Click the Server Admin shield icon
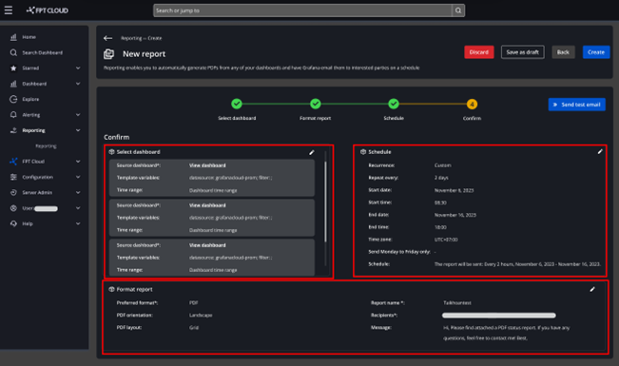Screen dimensions: 619x366 pos(13,193)
